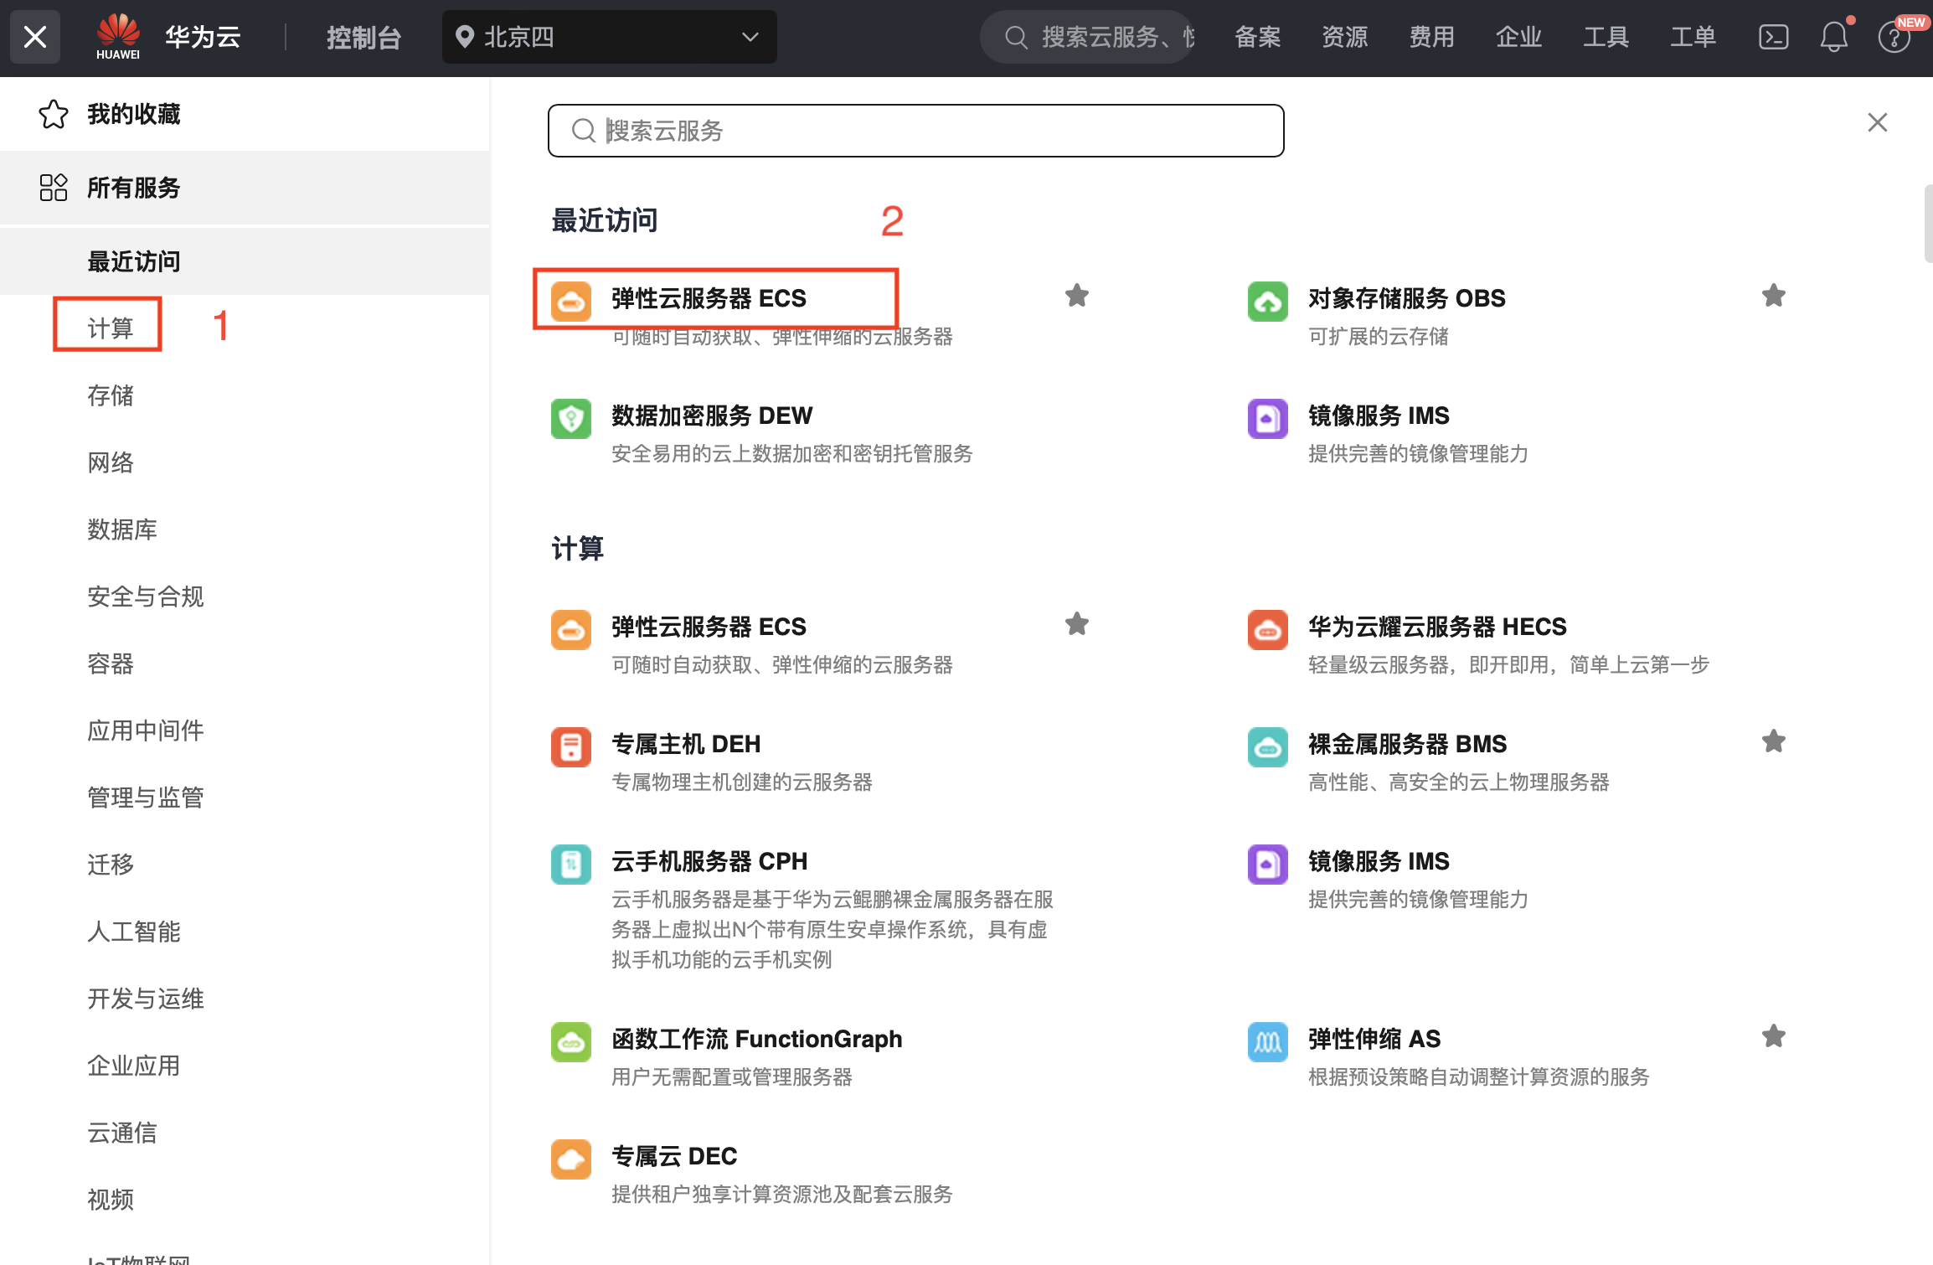Open the CloudShell terminal icon
The height and width of the screenshot is (1265, 1933).
click(1773, 37)
